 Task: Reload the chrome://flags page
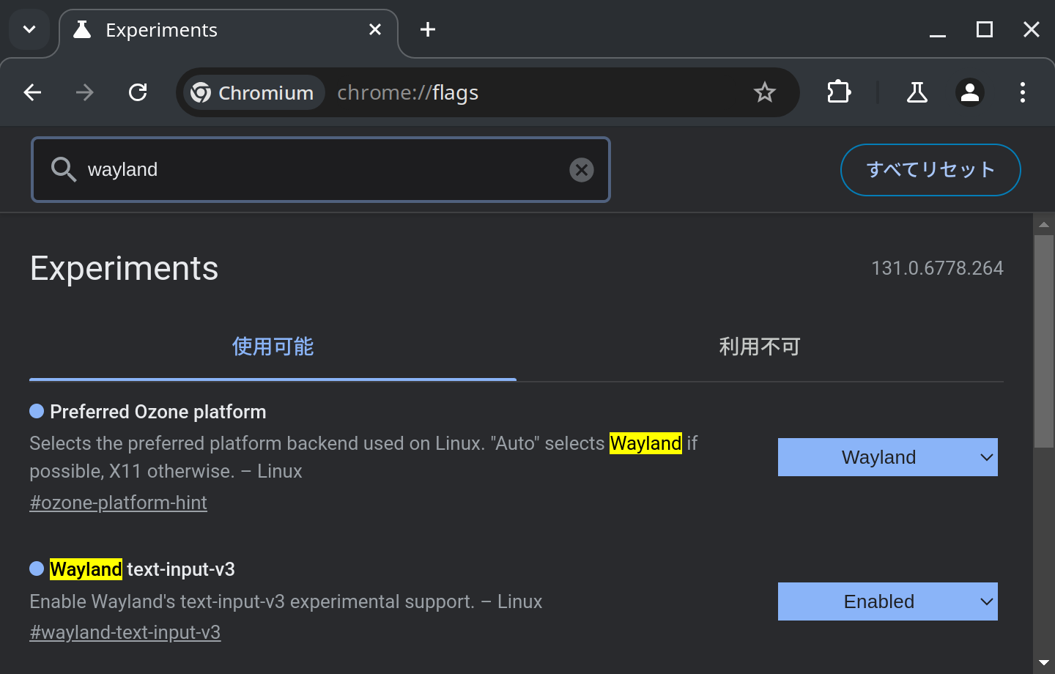pyautogui.click(x=138, y=92)
